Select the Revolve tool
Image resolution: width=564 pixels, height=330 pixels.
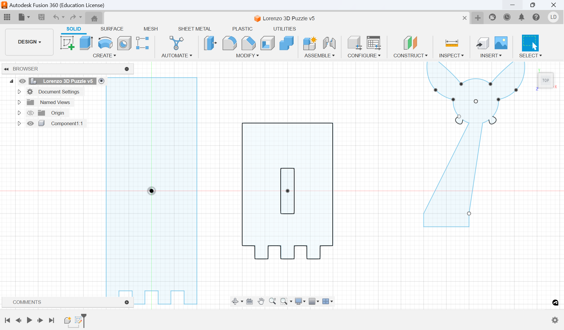click(105, 43)
